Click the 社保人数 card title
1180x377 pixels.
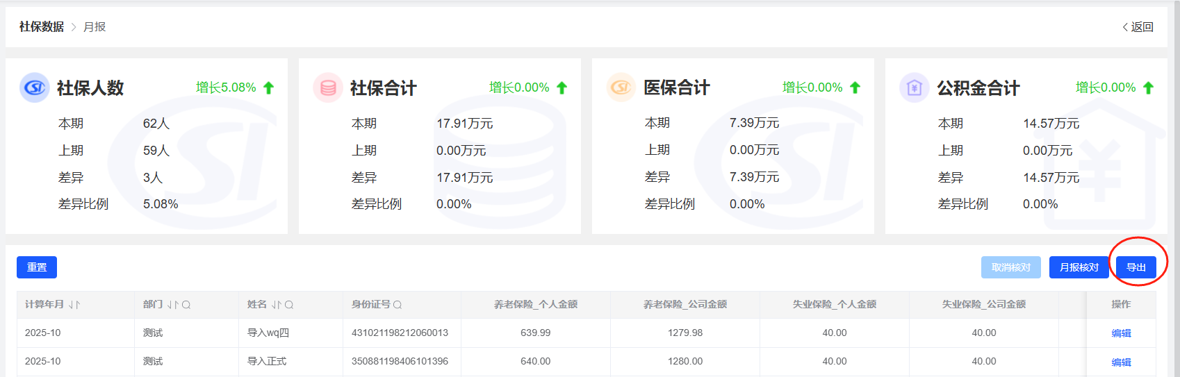90,88
